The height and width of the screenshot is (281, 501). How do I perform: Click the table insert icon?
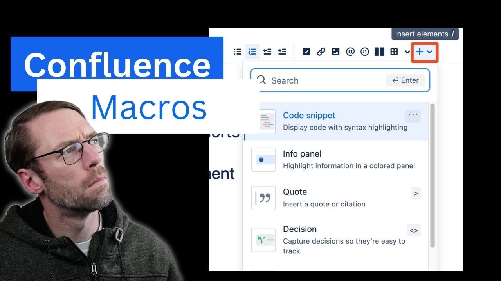[x=394, y=52]
